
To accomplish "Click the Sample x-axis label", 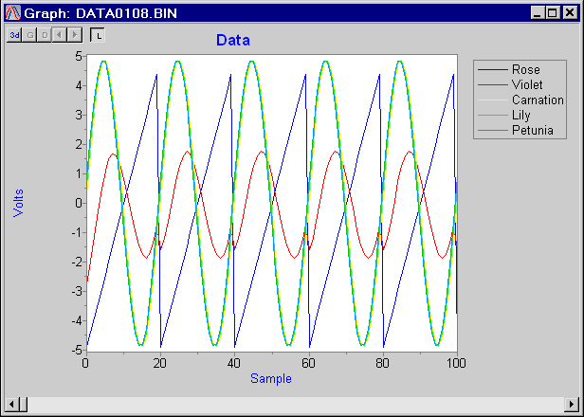I will [x=271, y=378].
